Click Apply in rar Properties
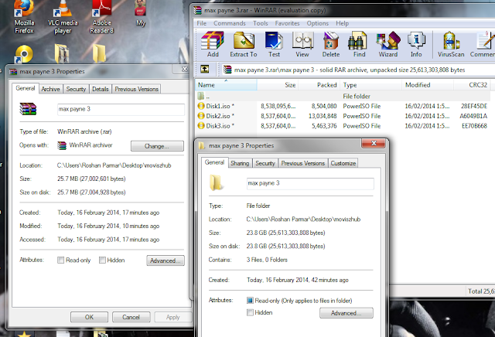The height and width of the screenshot is (337, 495). point(172,317)
